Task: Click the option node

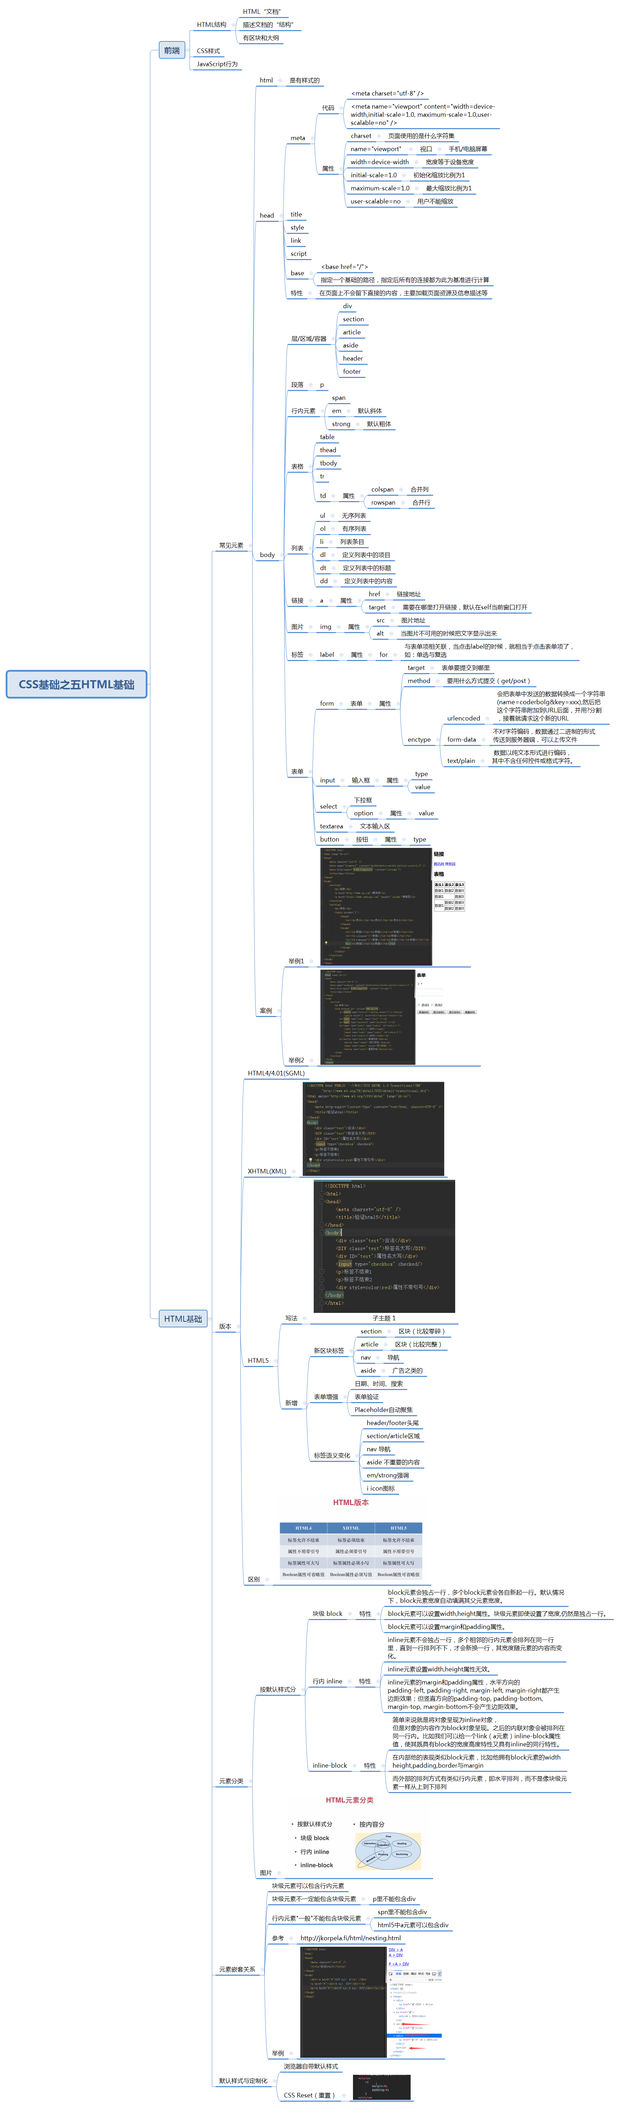Action: point(363,813)
